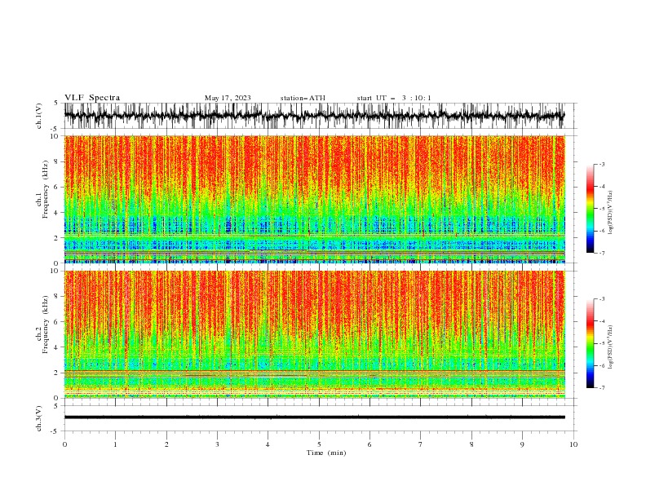Click the 8 kHz tick on ch.1 frequency axis

58,161
